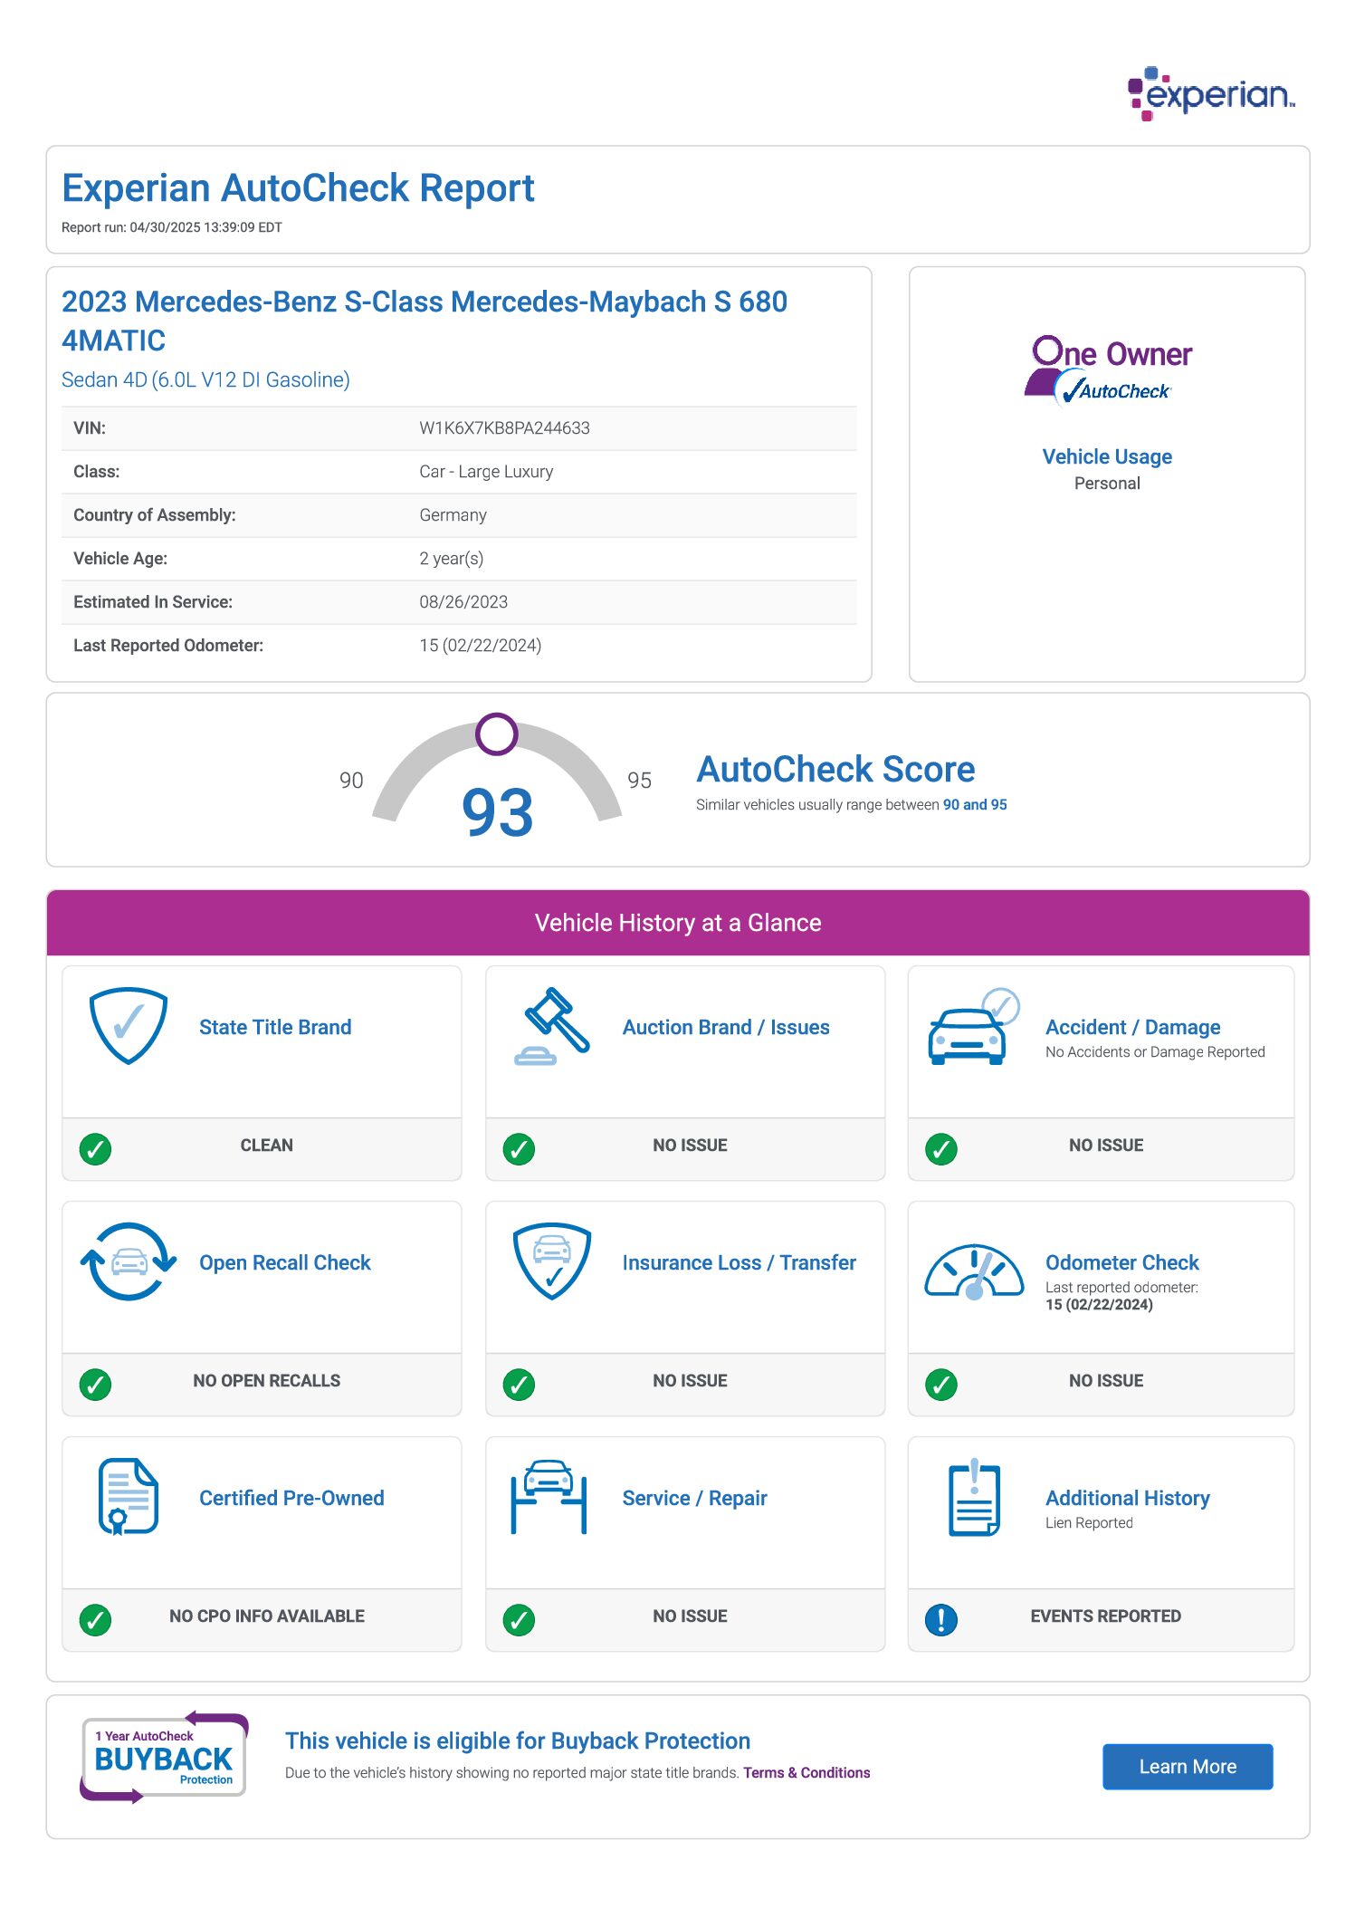The image size is (1355, 1918).
Task: Click the AutoCheck Score heading
Action: (x=835, y=769)
